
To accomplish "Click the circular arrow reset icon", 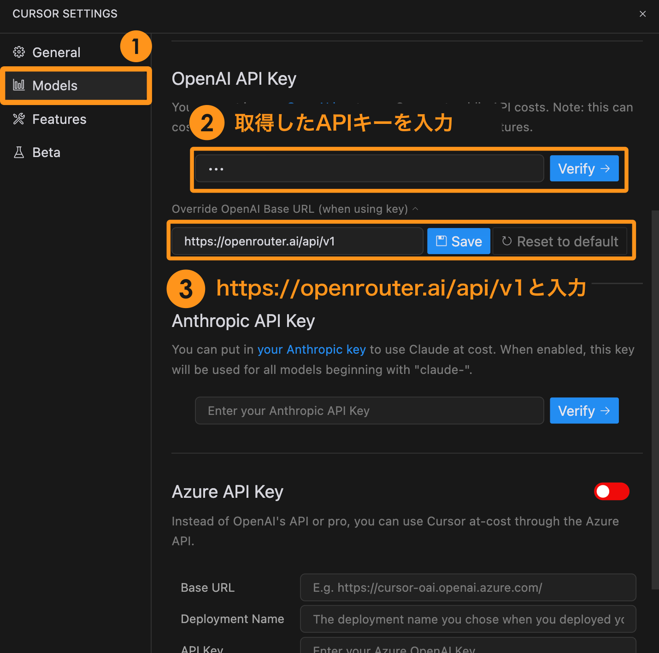I will (506, 241).
